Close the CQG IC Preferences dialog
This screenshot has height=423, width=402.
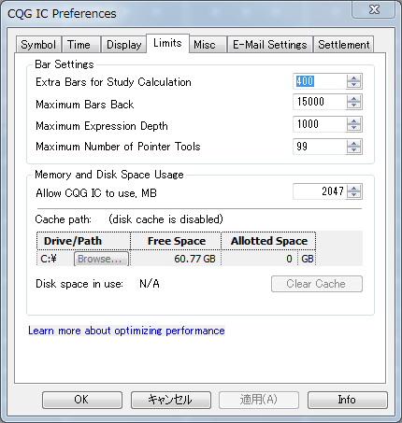[x=374, y=9]
